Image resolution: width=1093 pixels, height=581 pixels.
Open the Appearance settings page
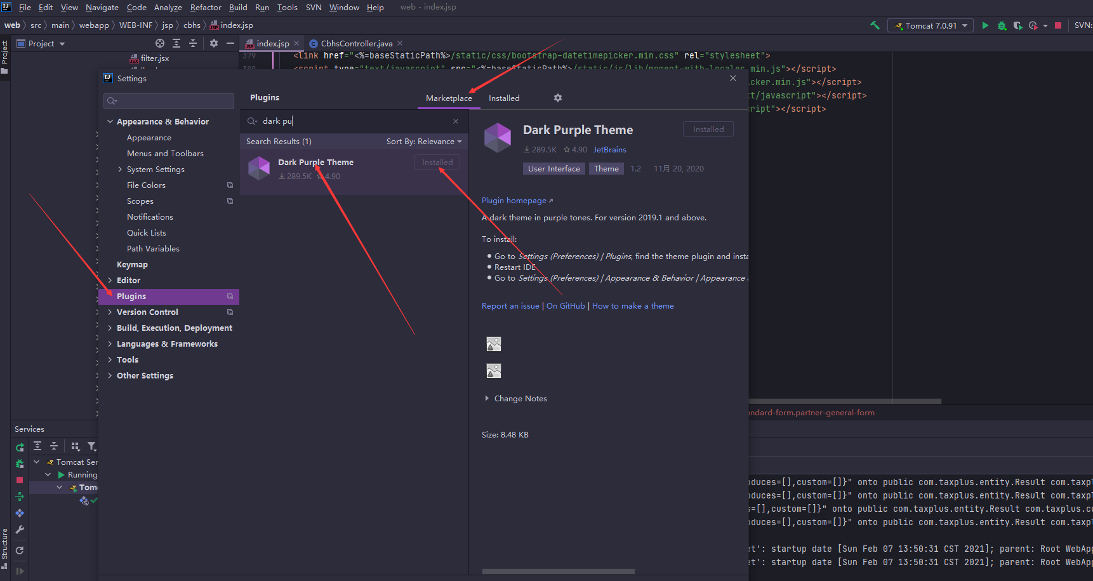pyautogui.click(x=149, y=137)
